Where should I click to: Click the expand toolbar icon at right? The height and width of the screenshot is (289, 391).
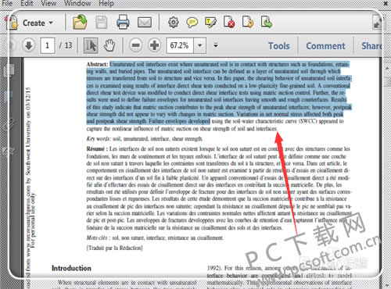pos(377,23)
